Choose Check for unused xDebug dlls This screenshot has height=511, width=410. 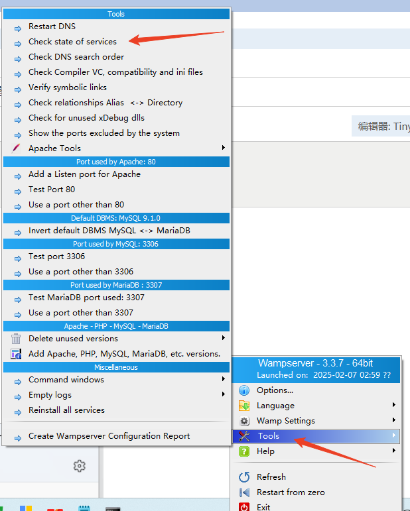point(117,118)
